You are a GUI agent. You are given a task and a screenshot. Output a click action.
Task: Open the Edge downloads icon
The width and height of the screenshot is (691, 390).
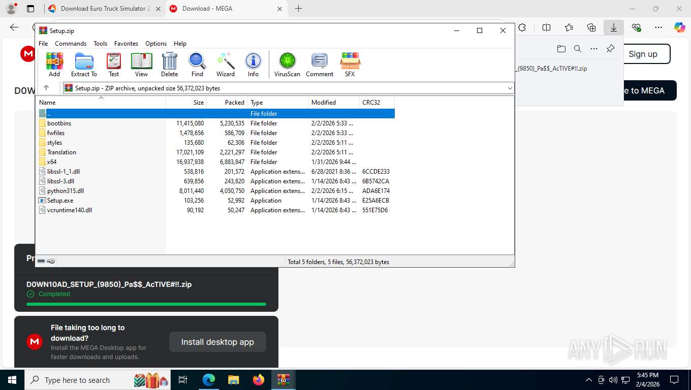614,27
